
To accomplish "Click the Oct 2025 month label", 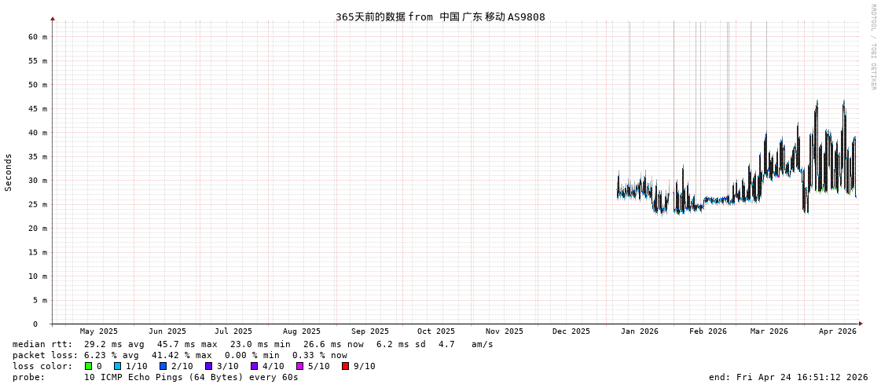I will [x=435, y=331].
